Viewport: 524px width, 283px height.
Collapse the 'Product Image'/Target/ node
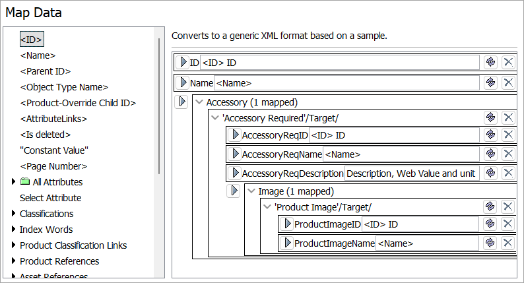pos(267,206)
